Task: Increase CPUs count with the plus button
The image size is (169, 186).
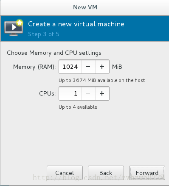Action: coord(102,93)
